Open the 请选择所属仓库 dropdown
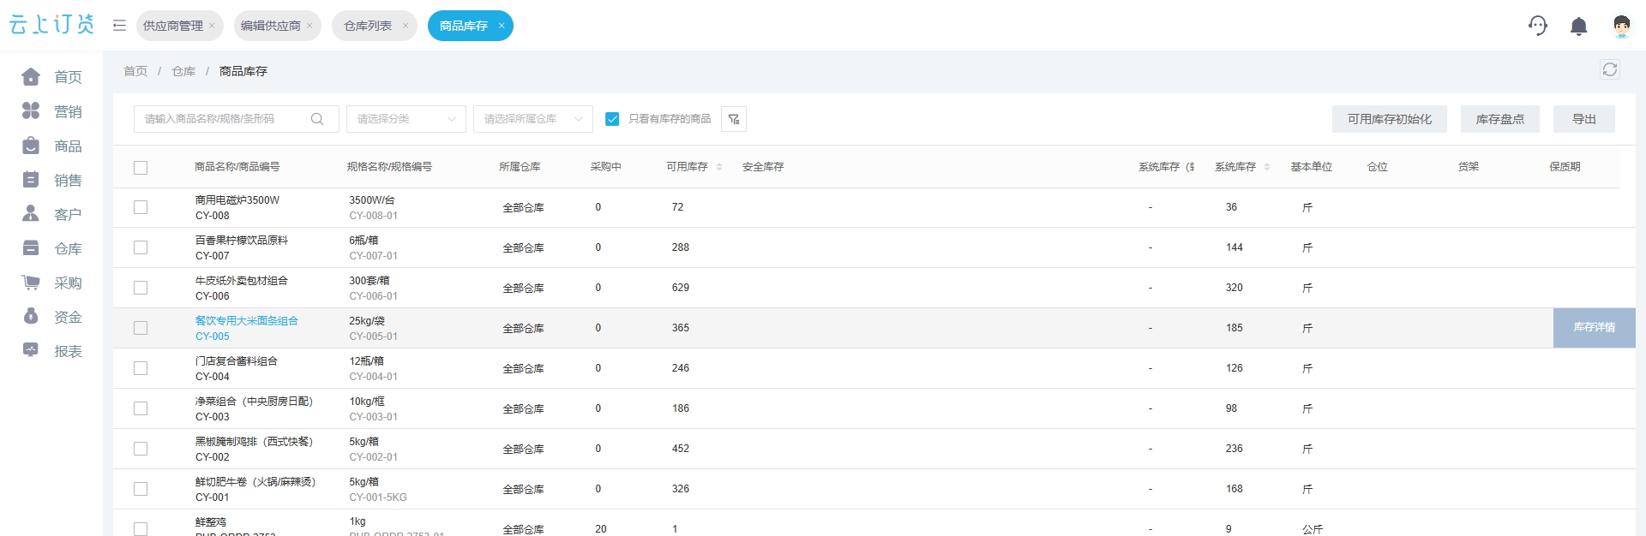The image size is (1646, 536). 533,119
